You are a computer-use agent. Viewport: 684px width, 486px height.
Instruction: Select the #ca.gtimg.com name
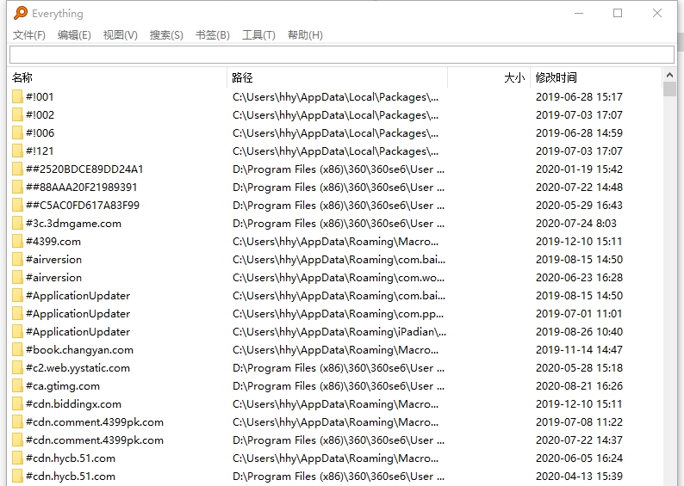click(63, 386)
